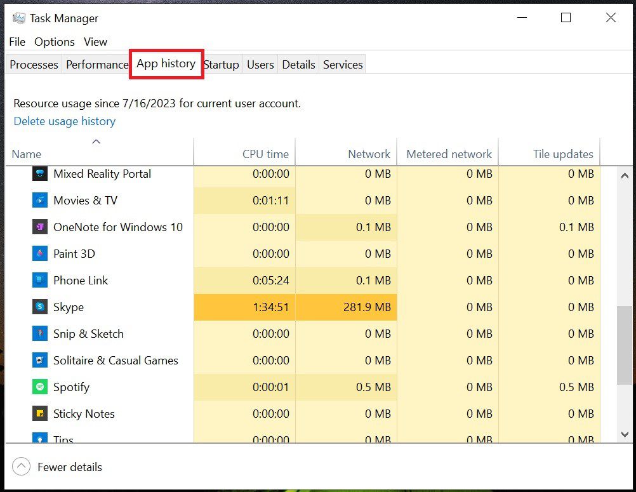Select the App history tab
636x492 pixels.
coord(166,63)
